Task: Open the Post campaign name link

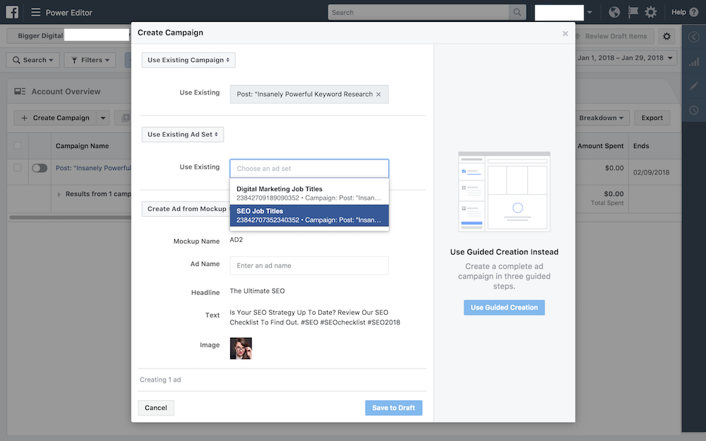Action: [93, 168]
